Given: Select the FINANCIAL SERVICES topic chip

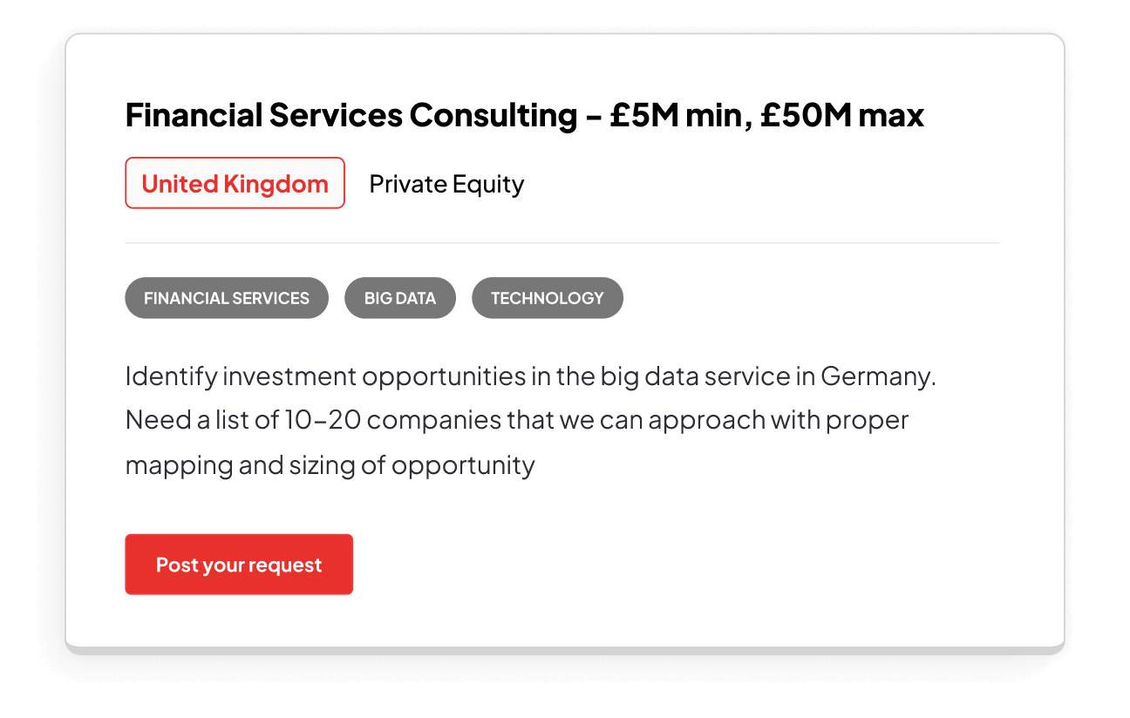Looking at the screenshot, I should click(227, 297).
